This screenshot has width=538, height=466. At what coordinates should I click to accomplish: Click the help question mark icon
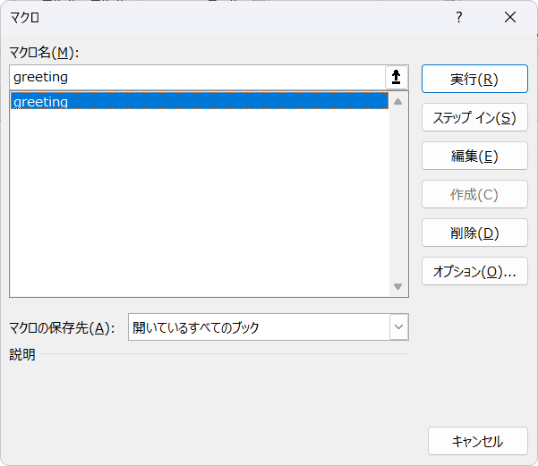click(458, 17)
